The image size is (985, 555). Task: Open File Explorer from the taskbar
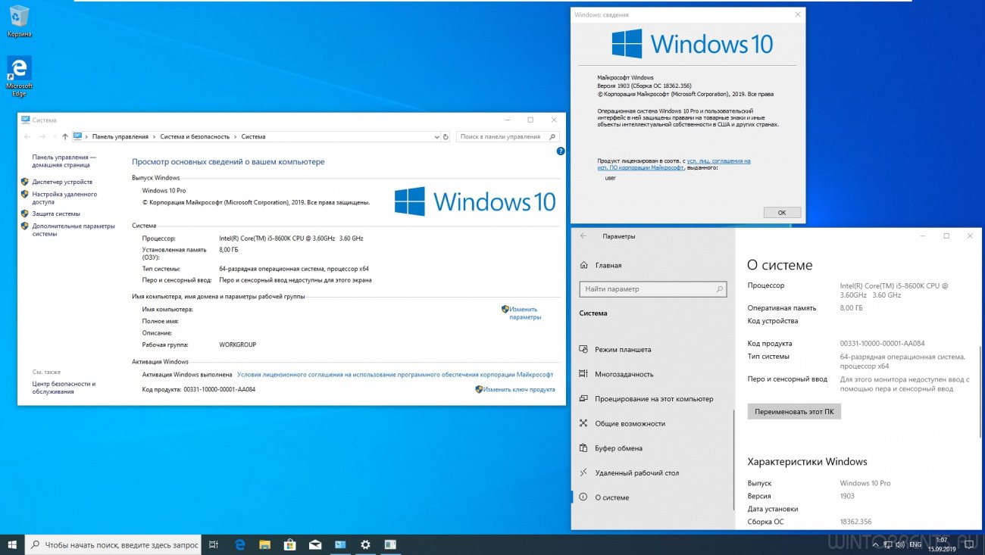(264, 544)
